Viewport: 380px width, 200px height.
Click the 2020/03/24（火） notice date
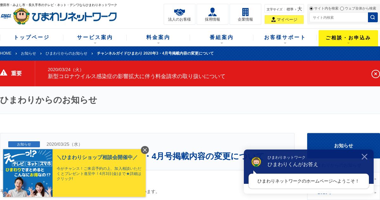coord(66,70)
